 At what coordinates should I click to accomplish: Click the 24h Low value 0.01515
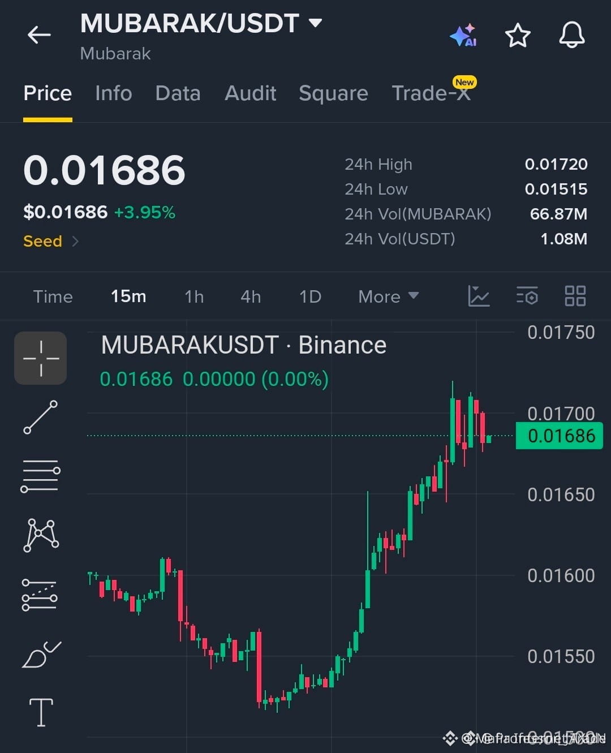coord(556,189)
